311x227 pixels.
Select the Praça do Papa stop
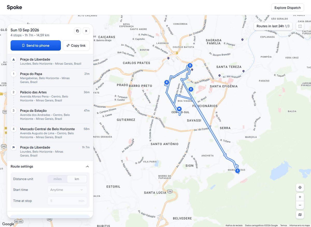point(50,78)
